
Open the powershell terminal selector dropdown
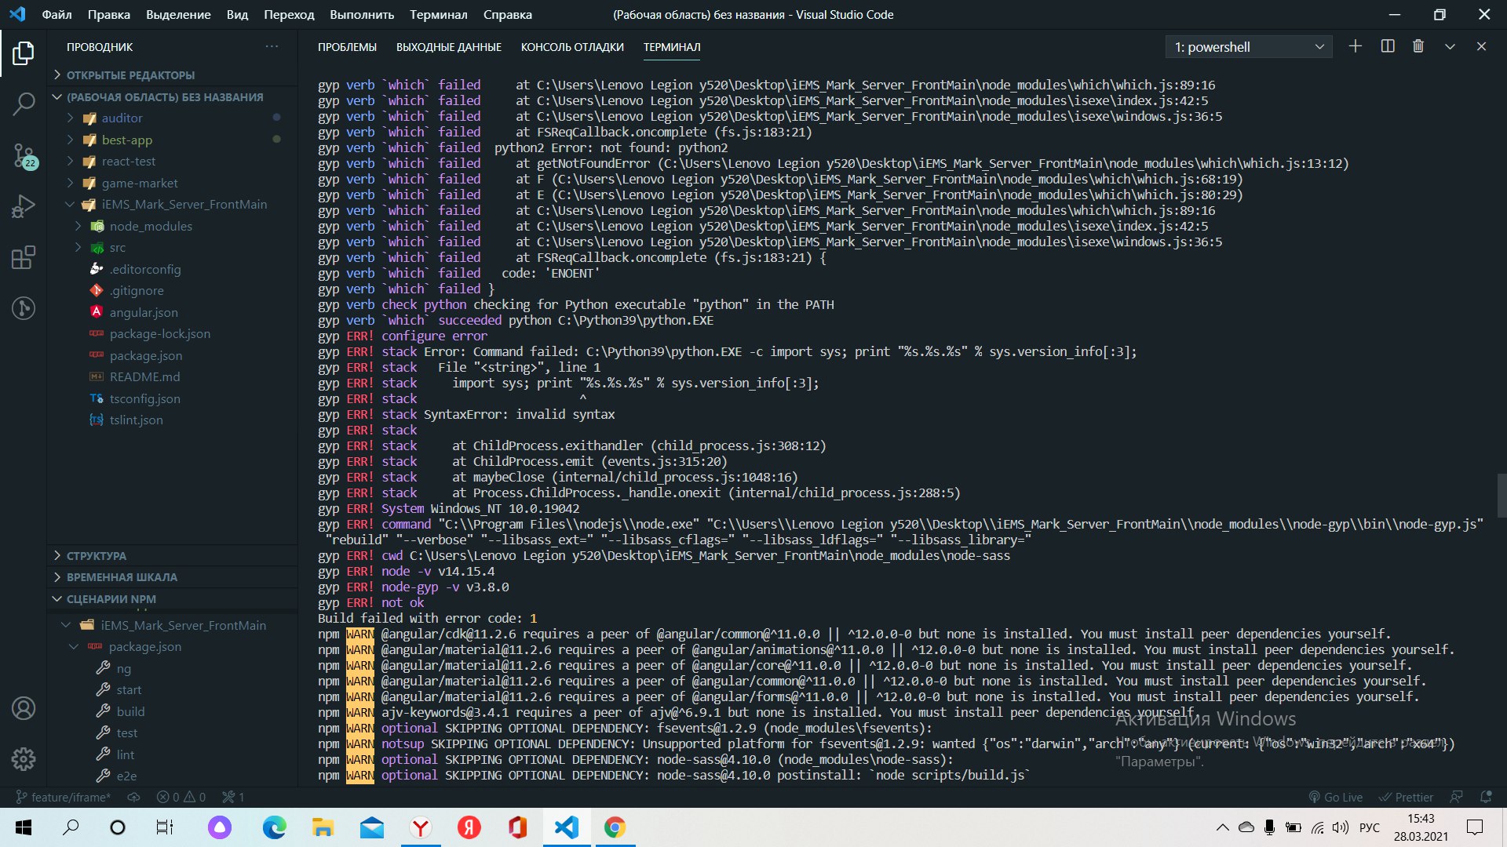(x=1249, y=47)
